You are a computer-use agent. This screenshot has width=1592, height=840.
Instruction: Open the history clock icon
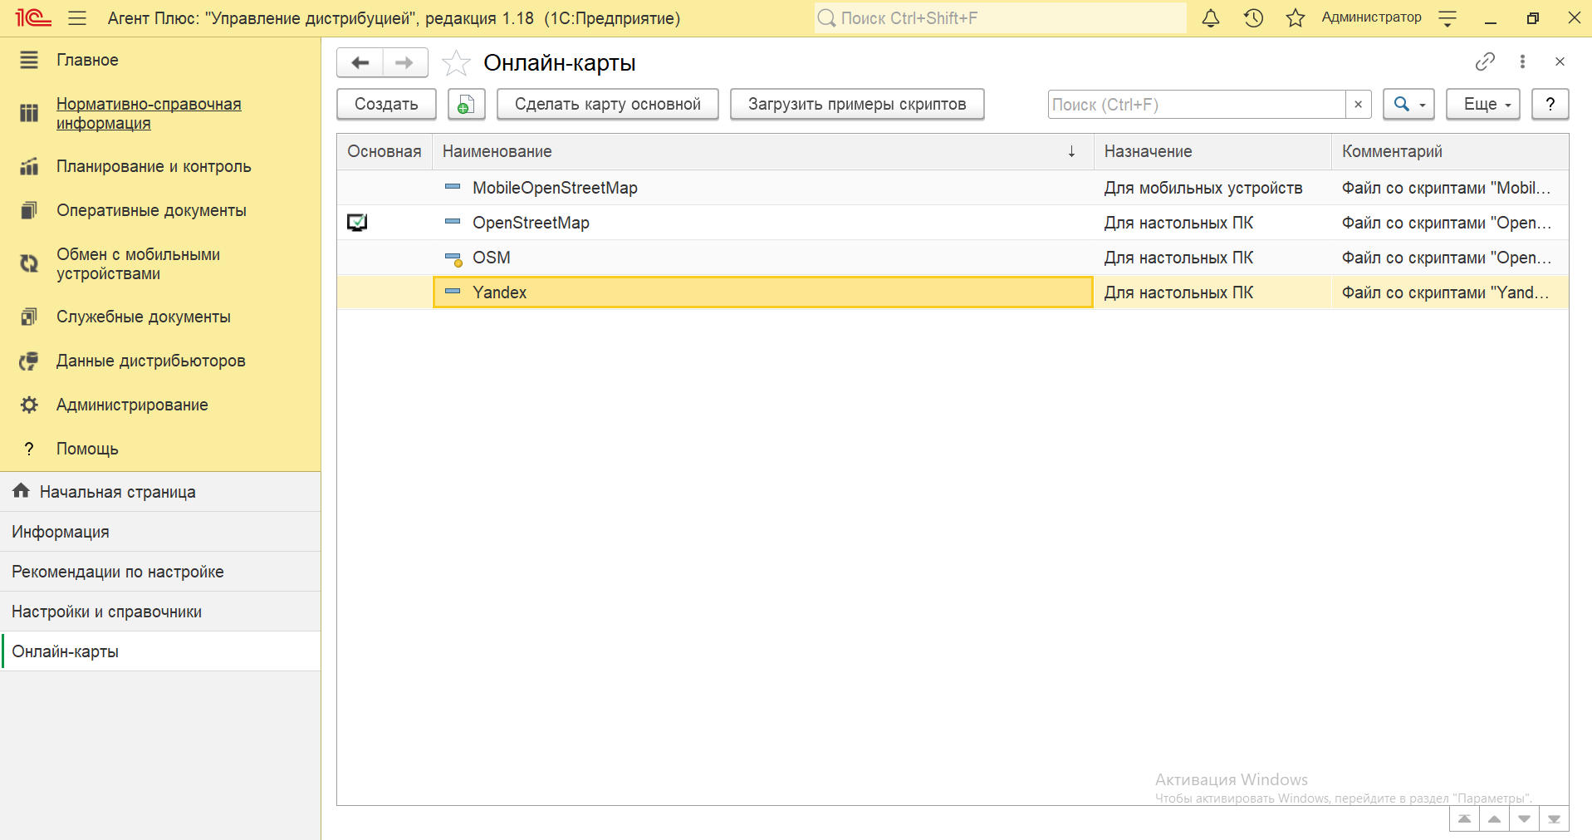coord(1253,18)
